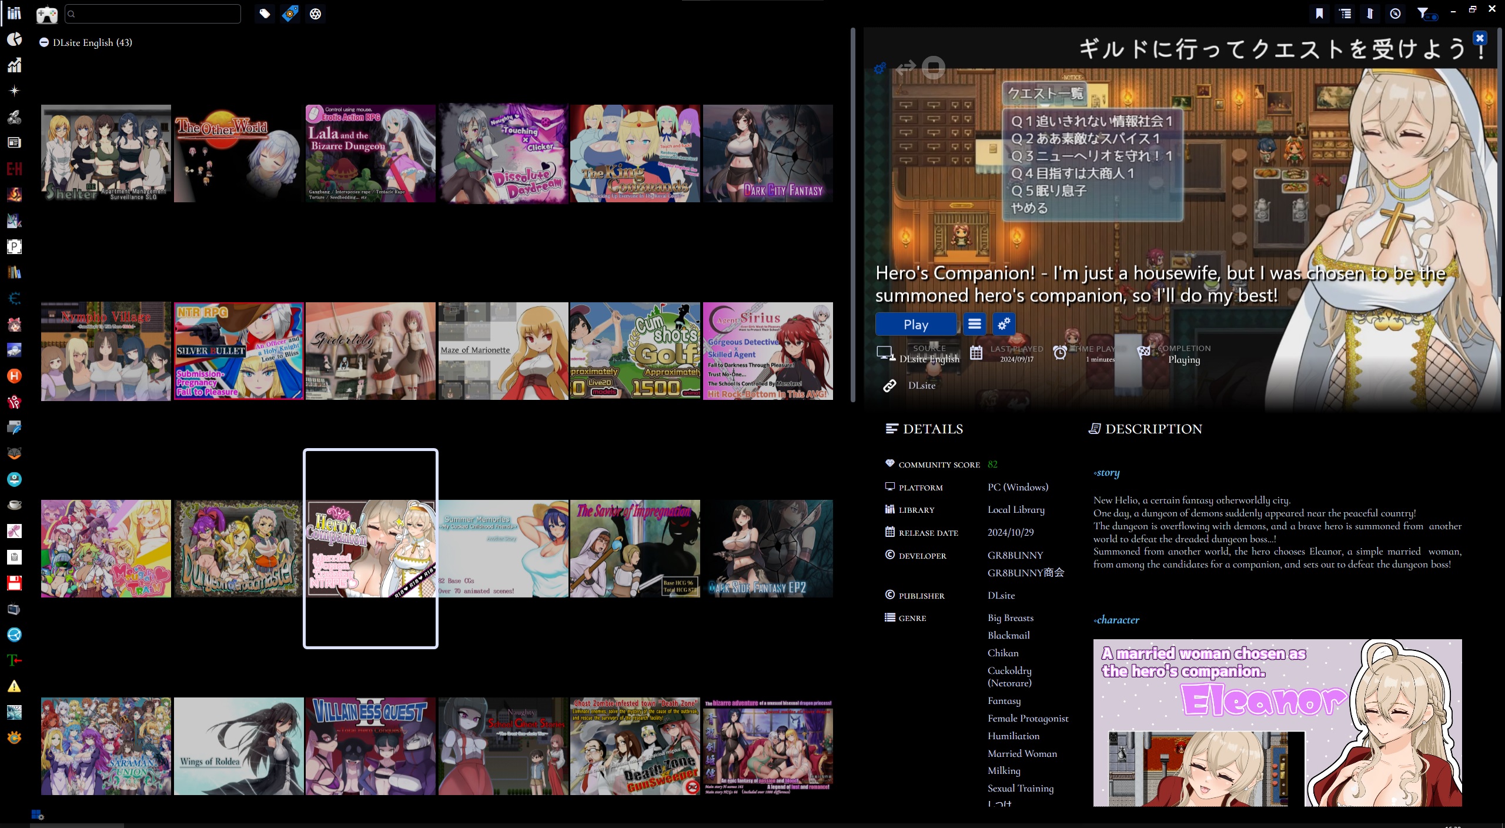1505x828 pixels.
Task: Select the Wings of Roldea cover
Action: 239,746
